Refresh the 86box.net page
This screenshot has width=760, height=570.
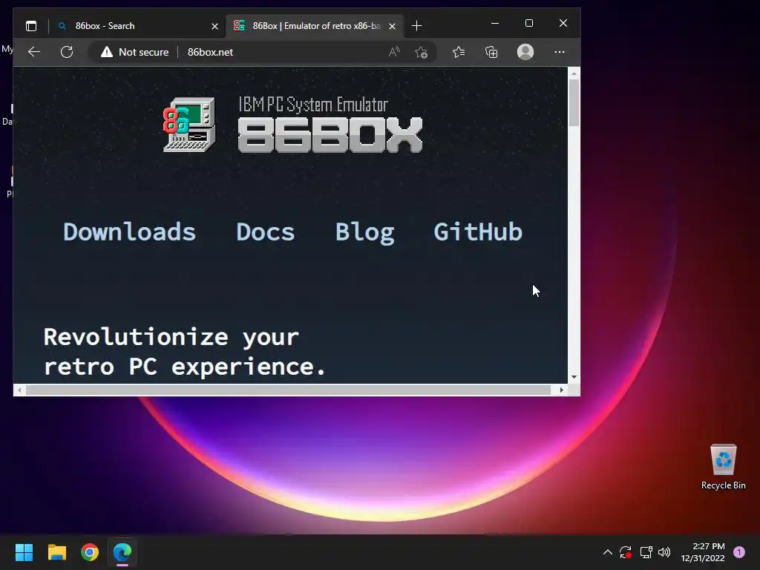[x=67, y=52]
